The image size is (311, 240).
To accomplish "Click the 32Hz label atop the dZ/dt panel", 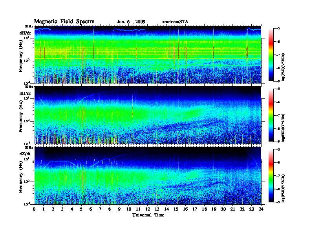I will [29, 147].
